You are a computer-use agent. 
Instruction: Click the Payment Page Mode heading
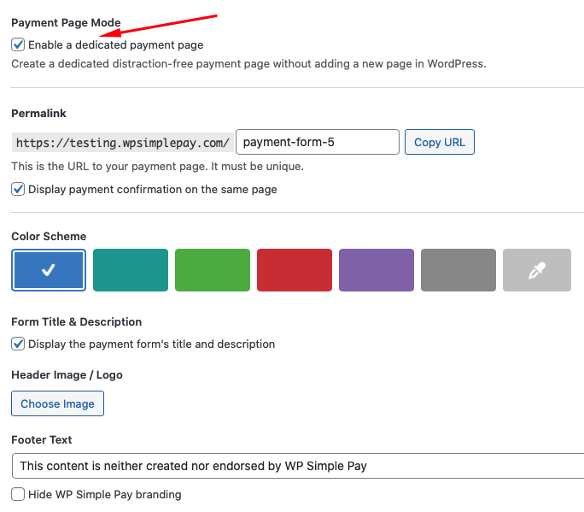tap(66, 22)
